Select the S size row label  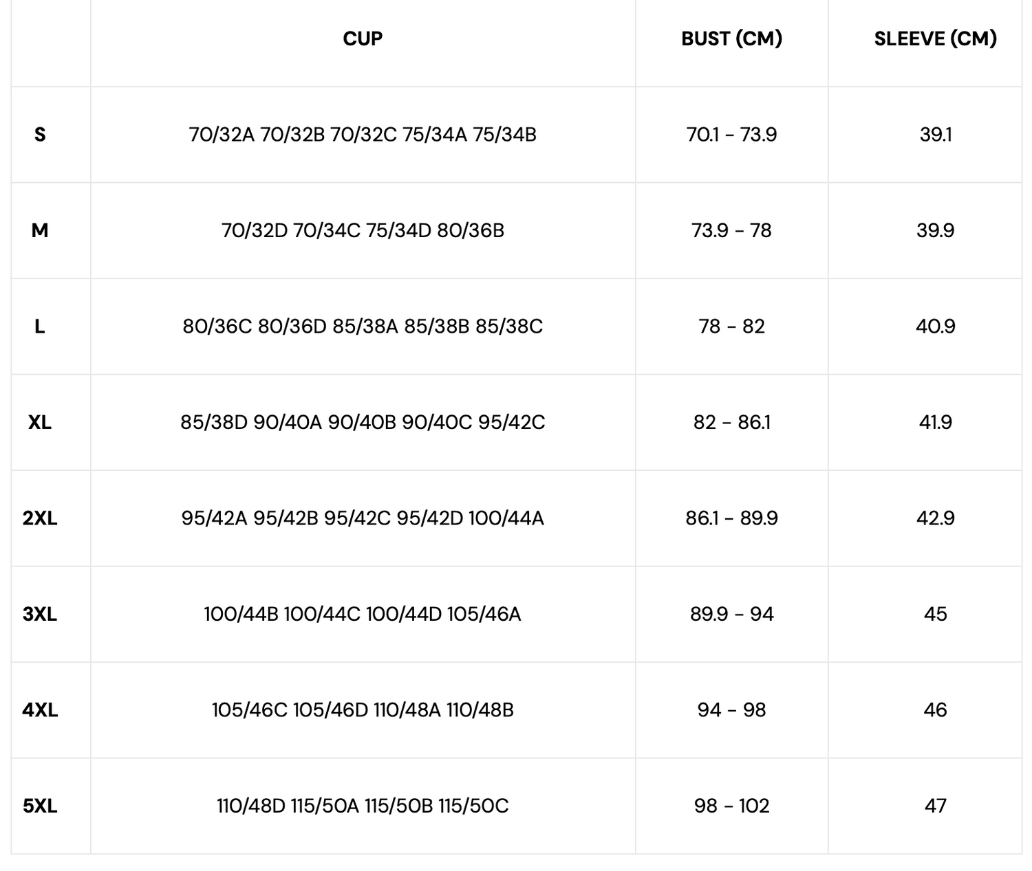tap(40, 134)
